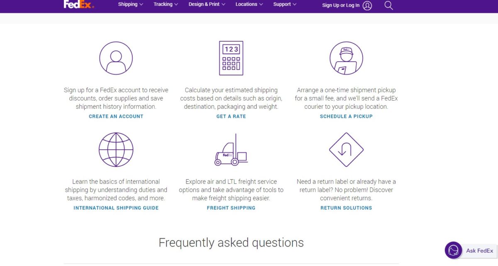Click the FedEx logo
Image resolution: width=498 pixels, height=266 pixels.
point(79,4)
